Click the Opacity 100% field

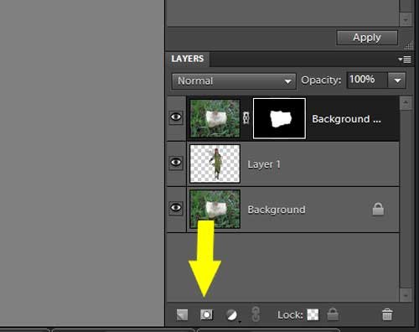[367, 80]
